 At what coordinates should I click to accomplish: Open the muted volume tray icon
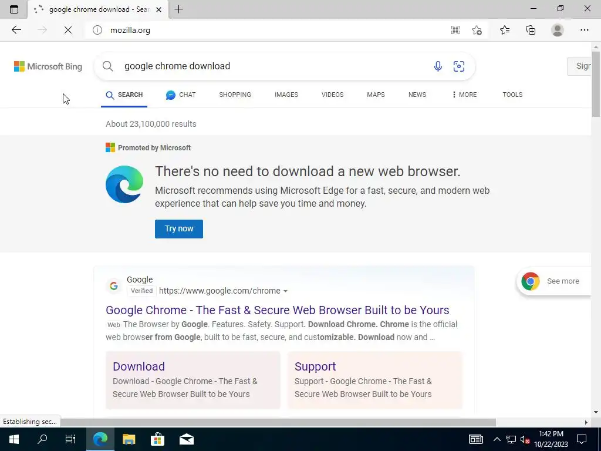coord(525,439)
